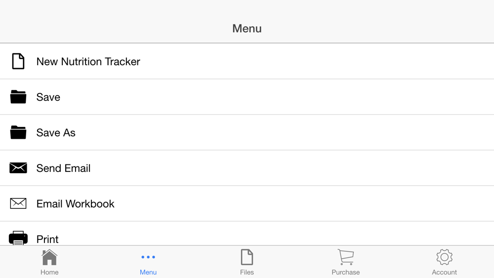Choose the Email Workbook option
Image resolution: width=494 pixels, height=278 pixels.
pos(75,204)
